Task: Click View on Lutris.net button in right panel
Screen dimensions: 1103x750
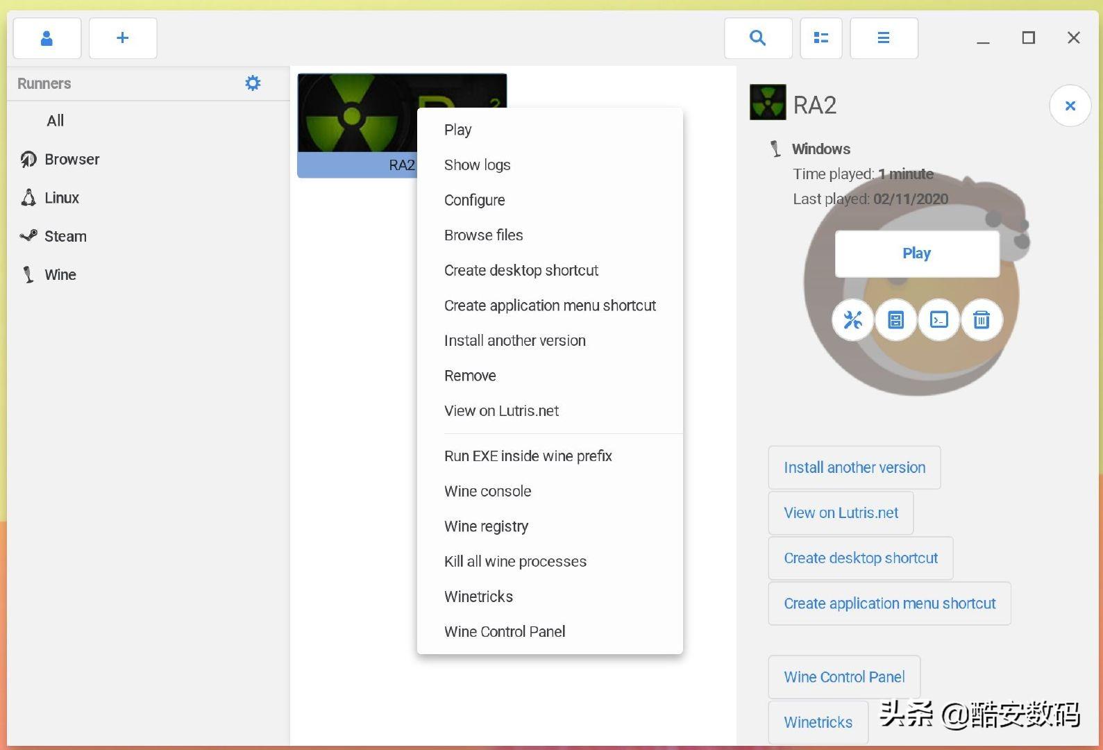Action: pyautogui.click(x=841, y=513)
